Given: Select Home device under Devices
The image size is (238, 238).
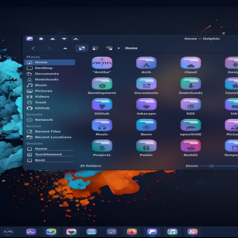Looking at the screenshot, I should 49,149.
